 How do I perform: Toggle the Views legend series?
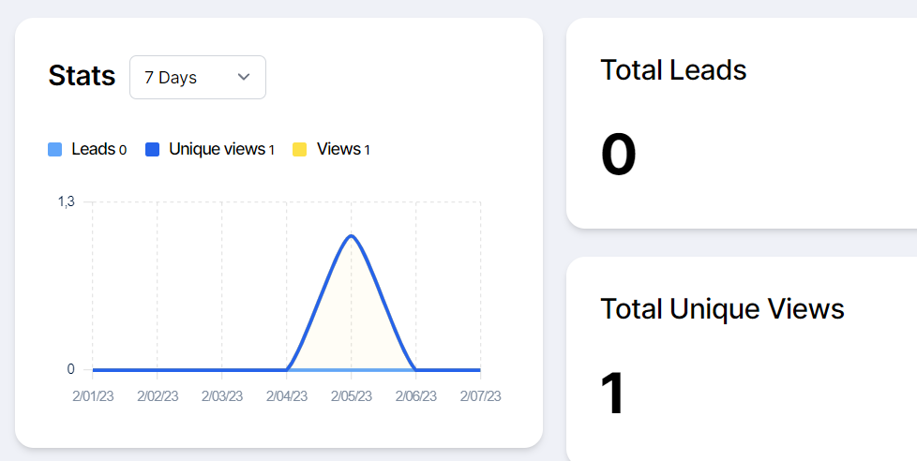pos(331,150)
